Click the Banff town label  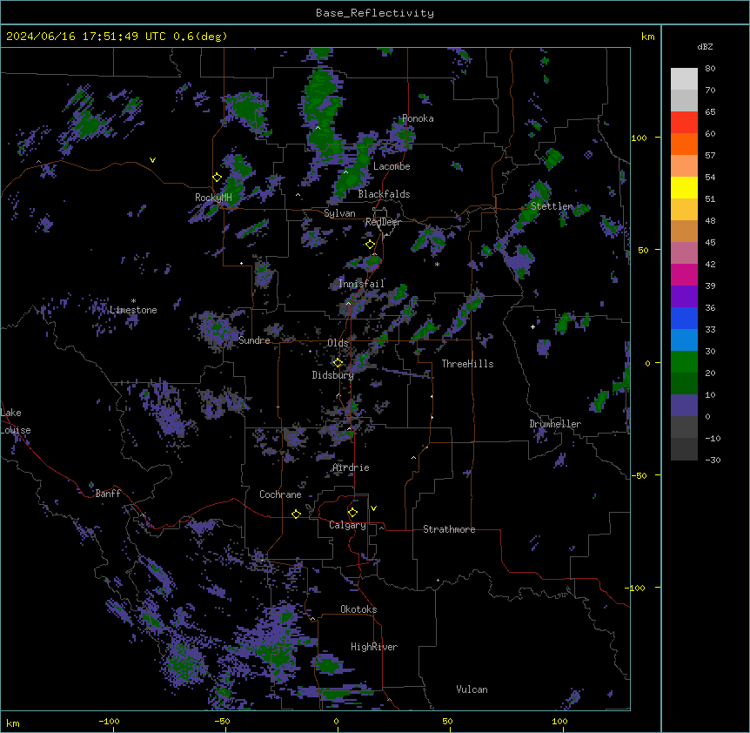tap(108, 494)
